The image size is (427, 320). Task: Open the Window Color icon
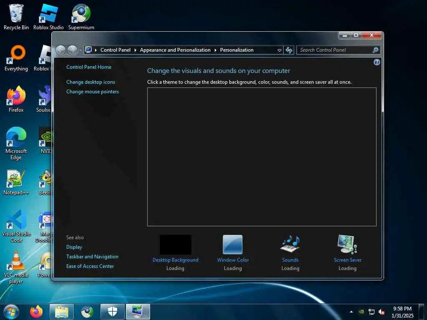click(233, 245)
